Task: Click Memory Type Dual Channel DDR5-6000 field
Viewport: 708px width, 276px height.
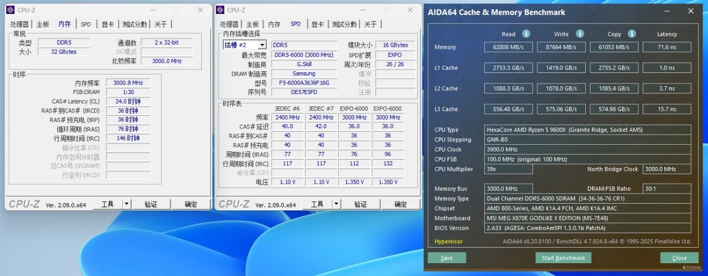Action: (588, 199)
